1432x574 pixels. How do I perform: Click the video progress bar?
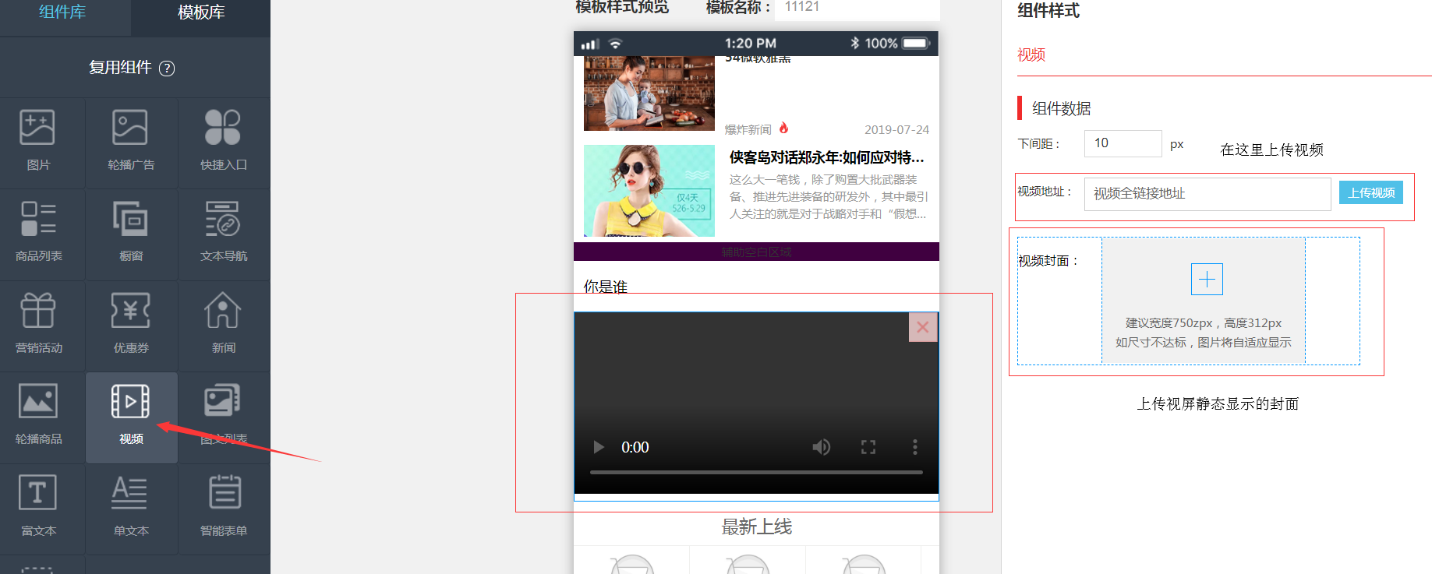coord(756,472)
